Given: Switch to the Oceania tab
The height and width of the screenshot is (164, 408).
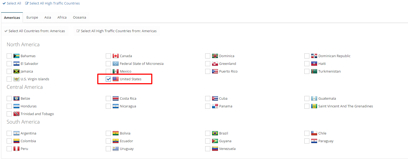Looking at the screenshot, I should pos(79,17).
